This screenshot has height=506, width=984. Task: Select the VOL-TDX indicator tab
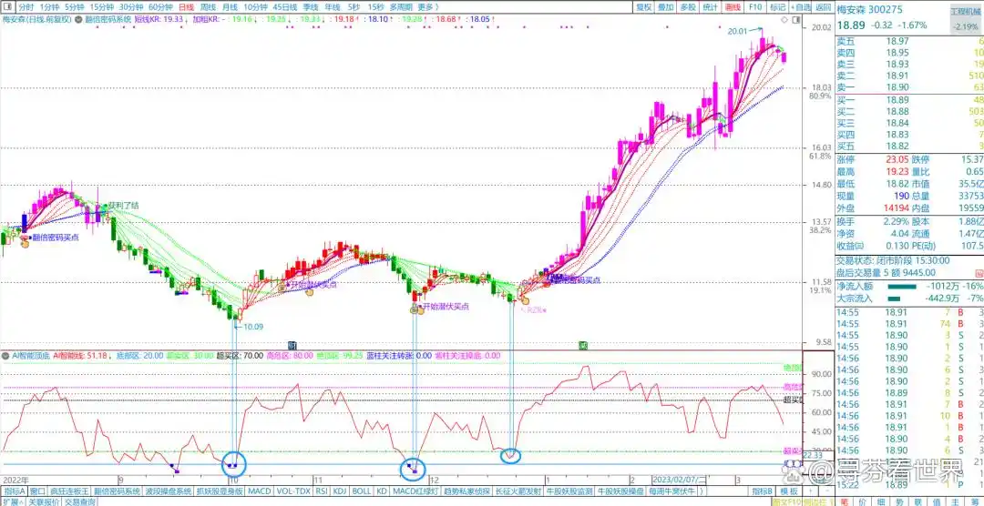tap(293, 491)
